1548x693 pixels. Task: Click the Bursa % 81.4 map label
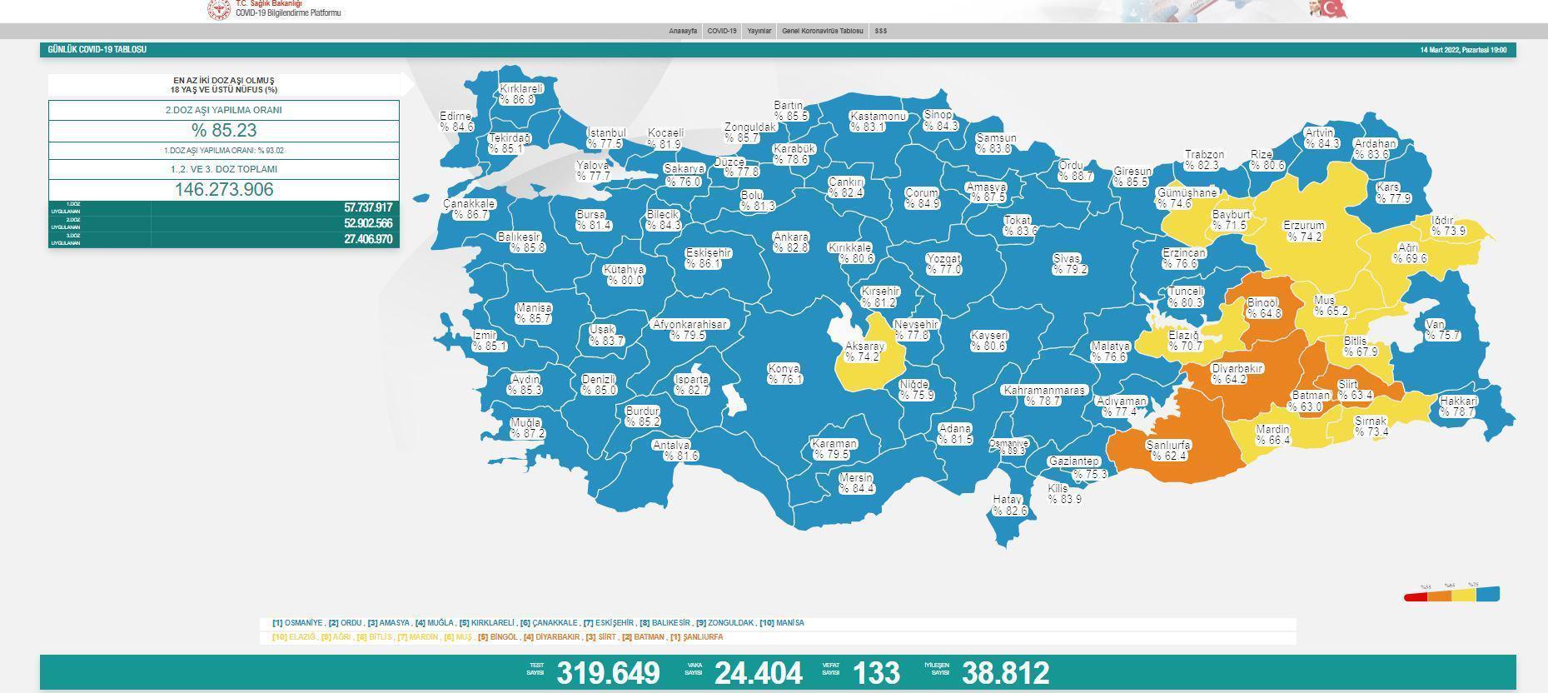pos(594,220)
